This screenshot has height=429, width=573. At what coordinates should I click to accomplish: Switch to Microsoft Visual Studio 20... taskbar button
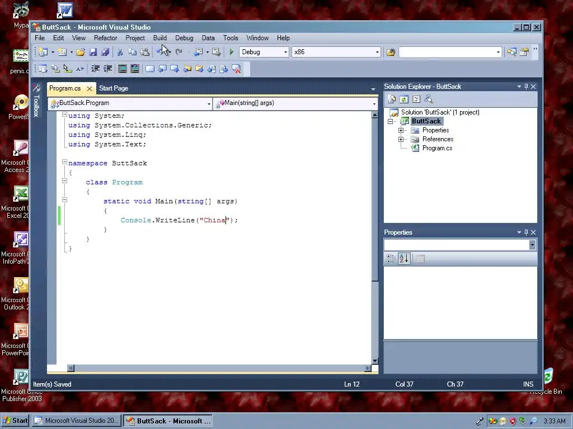76,421
